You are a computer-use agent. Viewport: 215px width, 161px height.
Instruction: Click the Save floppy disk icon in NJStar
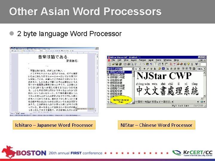click(117, 64)
